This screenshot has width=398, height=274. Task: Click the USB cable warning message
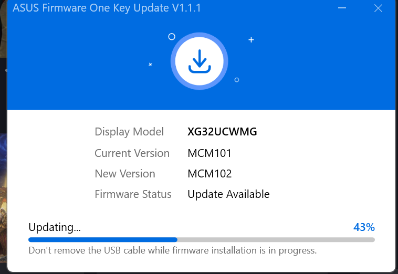pos(173,251)
